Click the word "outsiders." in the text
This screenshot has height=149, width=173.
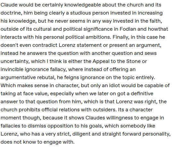(x=105, y=110)
